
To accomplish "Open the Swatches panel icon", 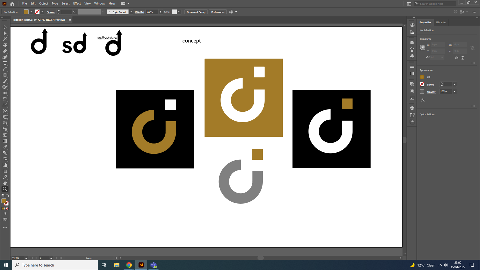I will [x=412, y=42].
